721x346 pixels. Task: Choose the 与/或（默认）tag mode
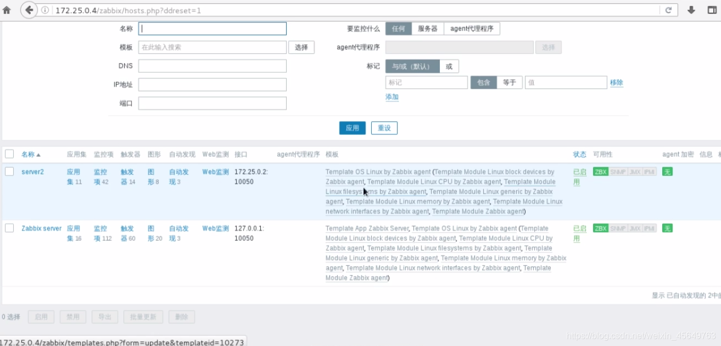point(412,66)
